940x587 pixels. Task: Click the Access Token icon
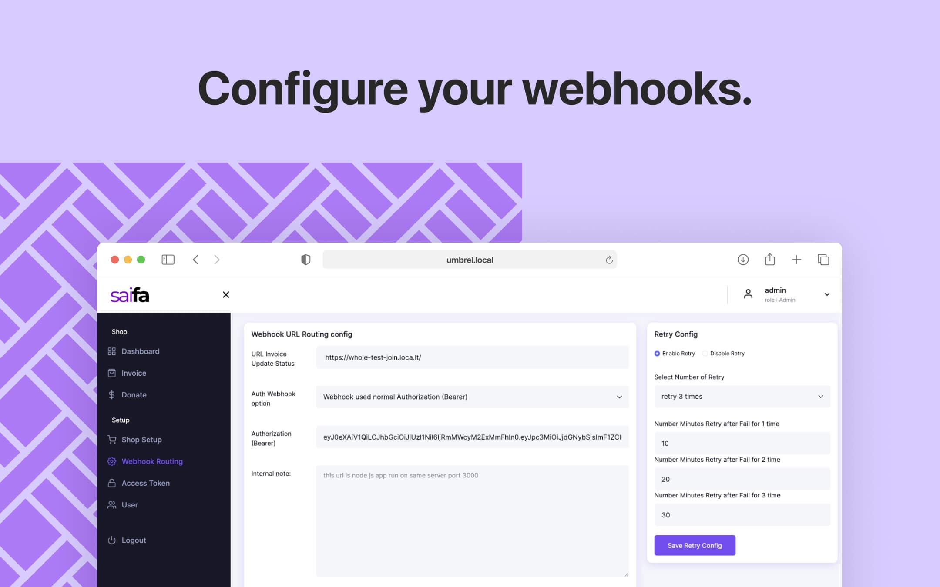(x=110, y=483)
